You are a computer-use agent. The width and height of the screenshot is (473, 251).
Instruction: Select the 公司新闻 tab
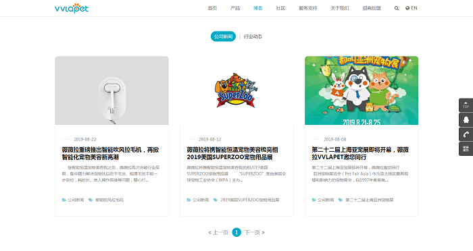point(223,36)
